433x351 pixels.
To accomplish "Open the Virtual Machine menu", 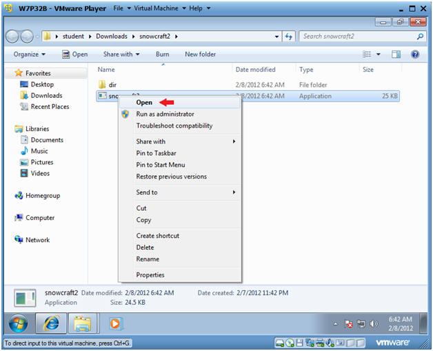I will pos(159,8).
